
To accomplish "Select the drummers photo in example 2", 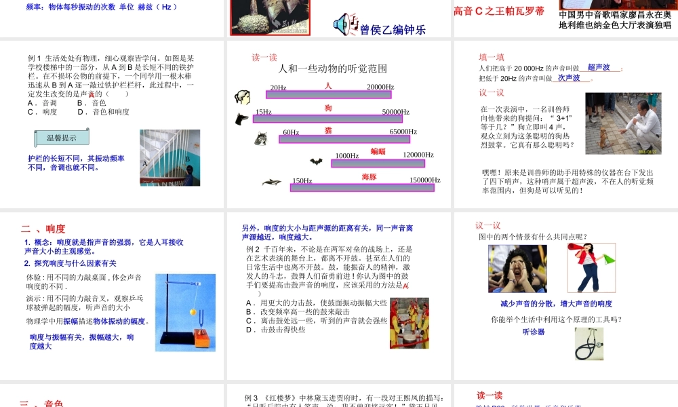I will click(410, 323).
